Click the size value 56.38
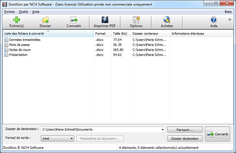This screenshot has height=153, width=236. click(117, 44)
